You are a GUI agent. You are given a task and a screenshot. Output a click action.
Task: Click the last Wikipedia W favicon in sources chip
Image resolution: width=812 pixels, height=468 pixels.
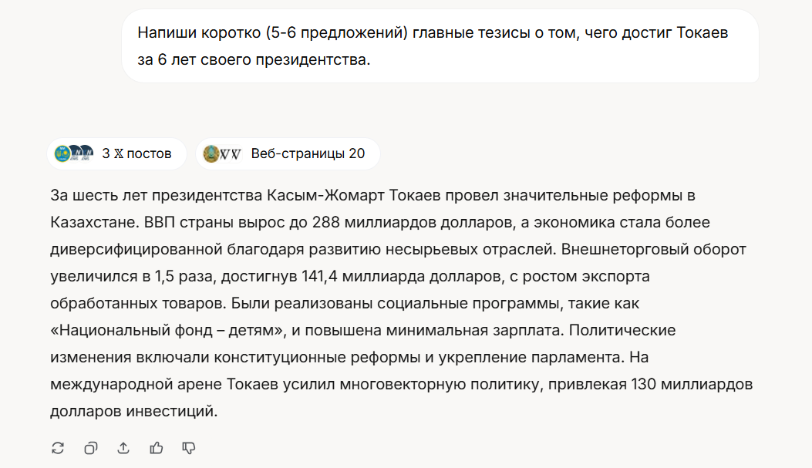tap(236, 153)
